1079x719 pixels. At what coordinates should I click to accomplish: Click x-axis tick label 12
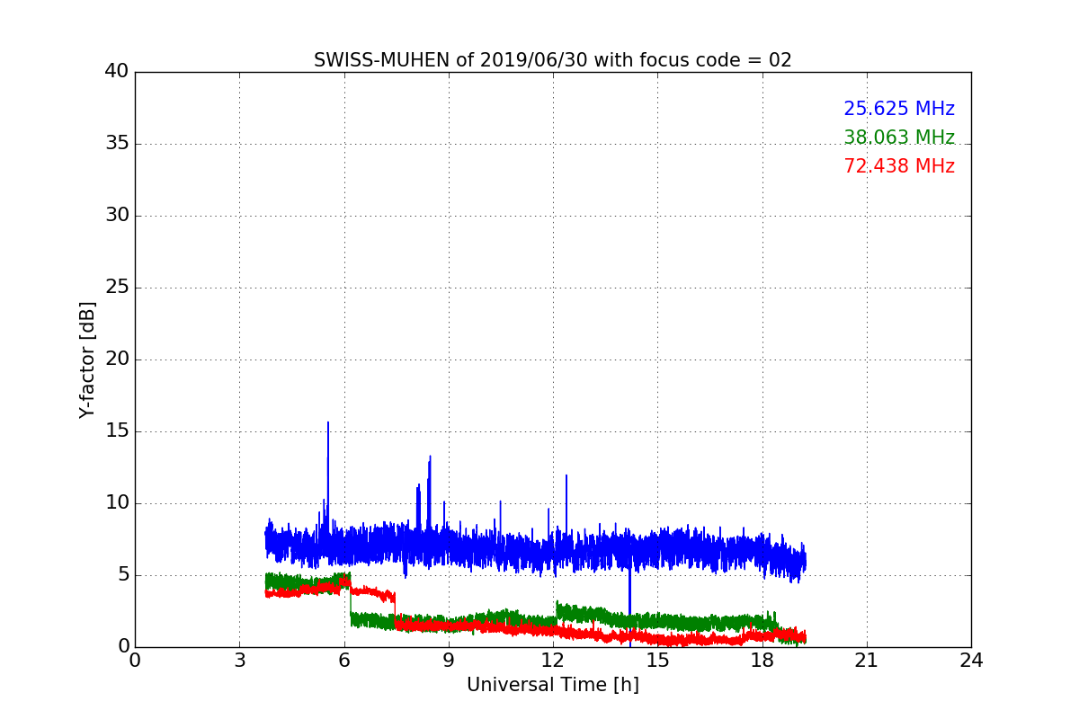pos(553,661)
